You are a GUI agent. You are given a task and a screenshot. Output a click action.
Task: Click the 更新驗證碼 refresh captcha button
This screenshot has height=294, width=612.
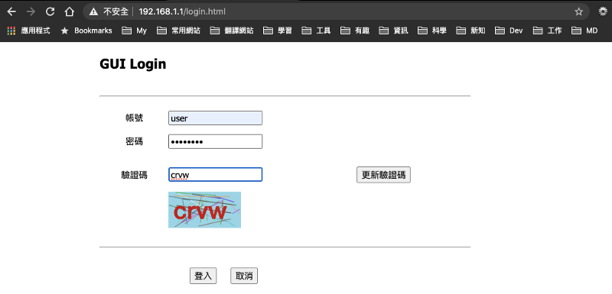pyautogui.click(x=383, y=175)
